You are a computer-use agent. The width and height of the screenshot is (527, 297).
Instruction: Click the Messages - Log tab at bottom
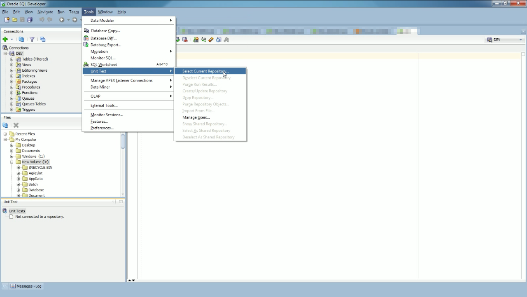point(26,286)
